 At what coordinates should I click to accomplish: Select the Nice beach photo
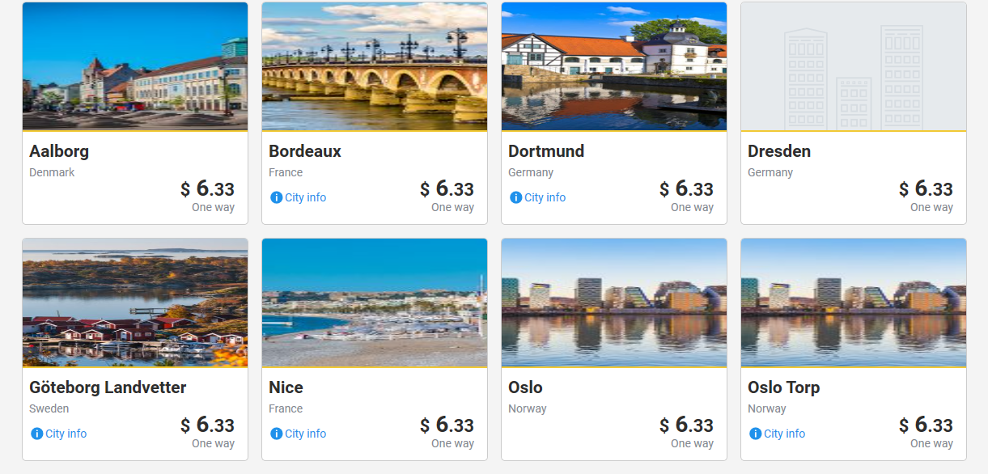point(375,303)
